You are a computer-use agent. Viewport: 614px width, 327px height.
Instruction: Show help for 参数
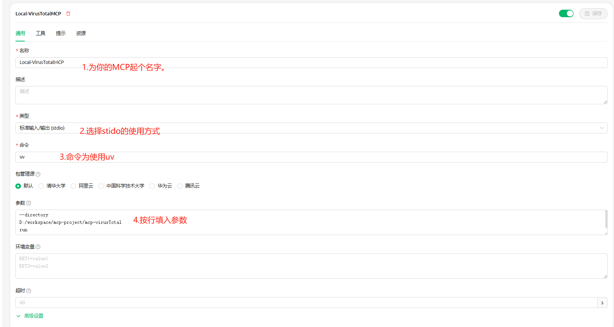pos(28,203)
